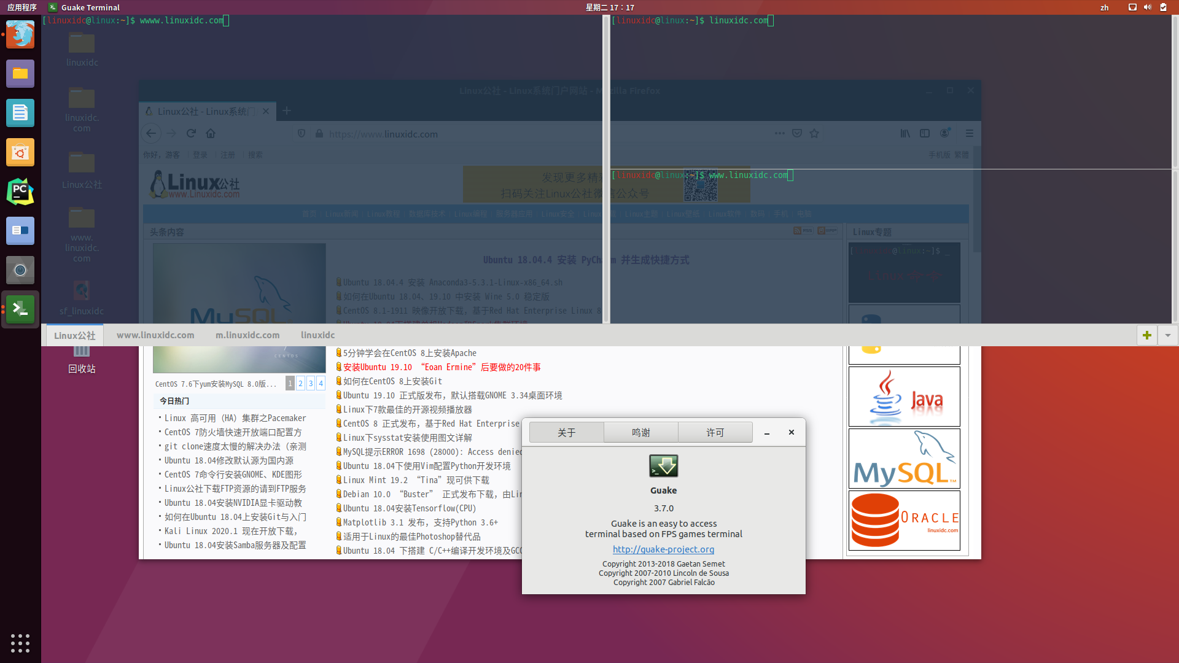Click the lower-right terminal pane prompt
The width and height of the screenshot is (1179, 663).
click(702, 175)
